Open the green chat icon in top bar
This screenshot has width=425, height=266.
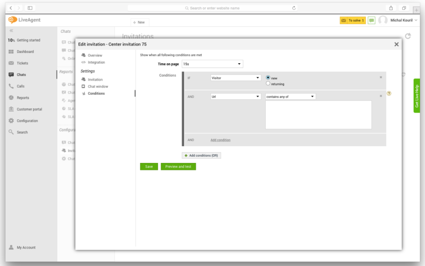371,20
